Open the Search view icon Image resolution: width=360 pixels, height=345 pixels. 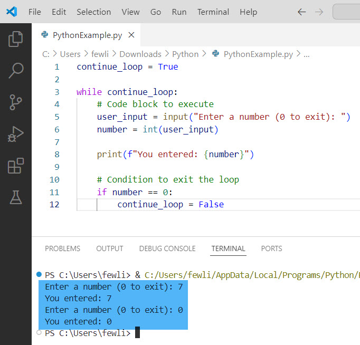(16, 71)
